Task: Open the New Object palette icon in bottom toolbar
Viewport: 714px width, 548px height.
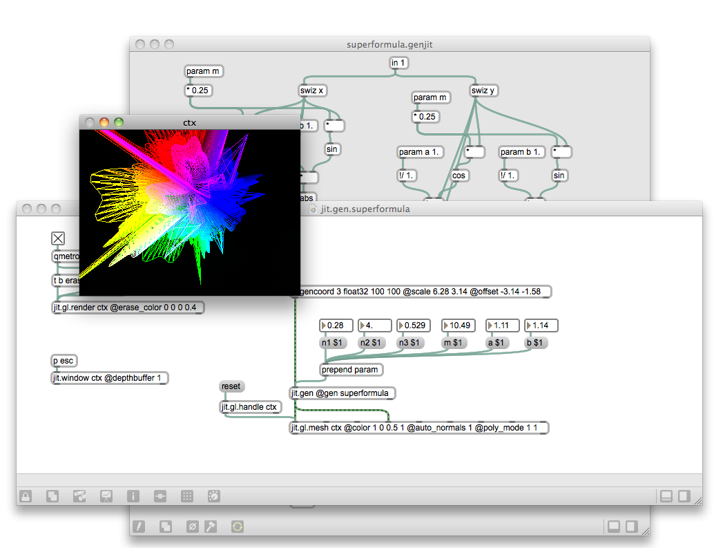Action: (x=52, y=496)
